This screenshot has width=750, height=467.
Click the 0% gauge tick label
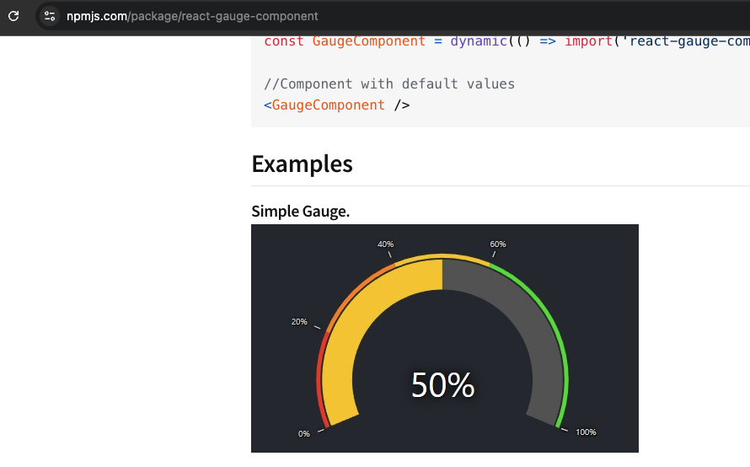[x=304, y=433]
